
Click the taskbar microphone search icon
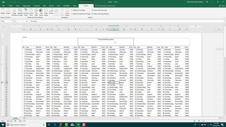tap(44, 125)
